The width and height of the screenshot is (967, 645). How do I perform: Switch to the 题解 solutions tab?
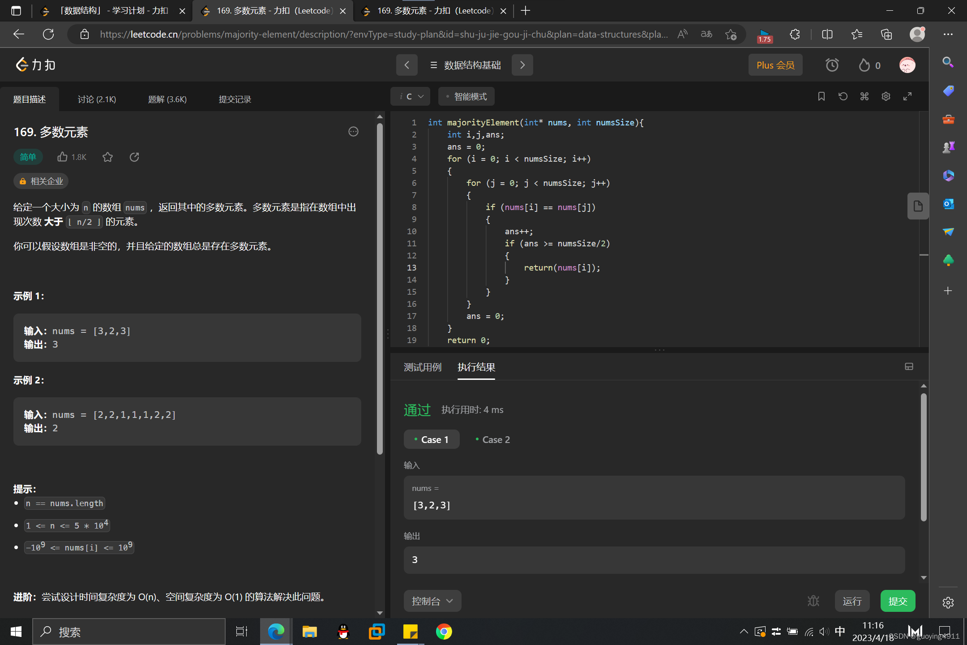(167, 99)
